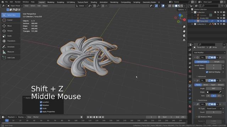Viewport: 227px width, 127px height.
Task: Open the Edit menu
Action: click(11, 2)
